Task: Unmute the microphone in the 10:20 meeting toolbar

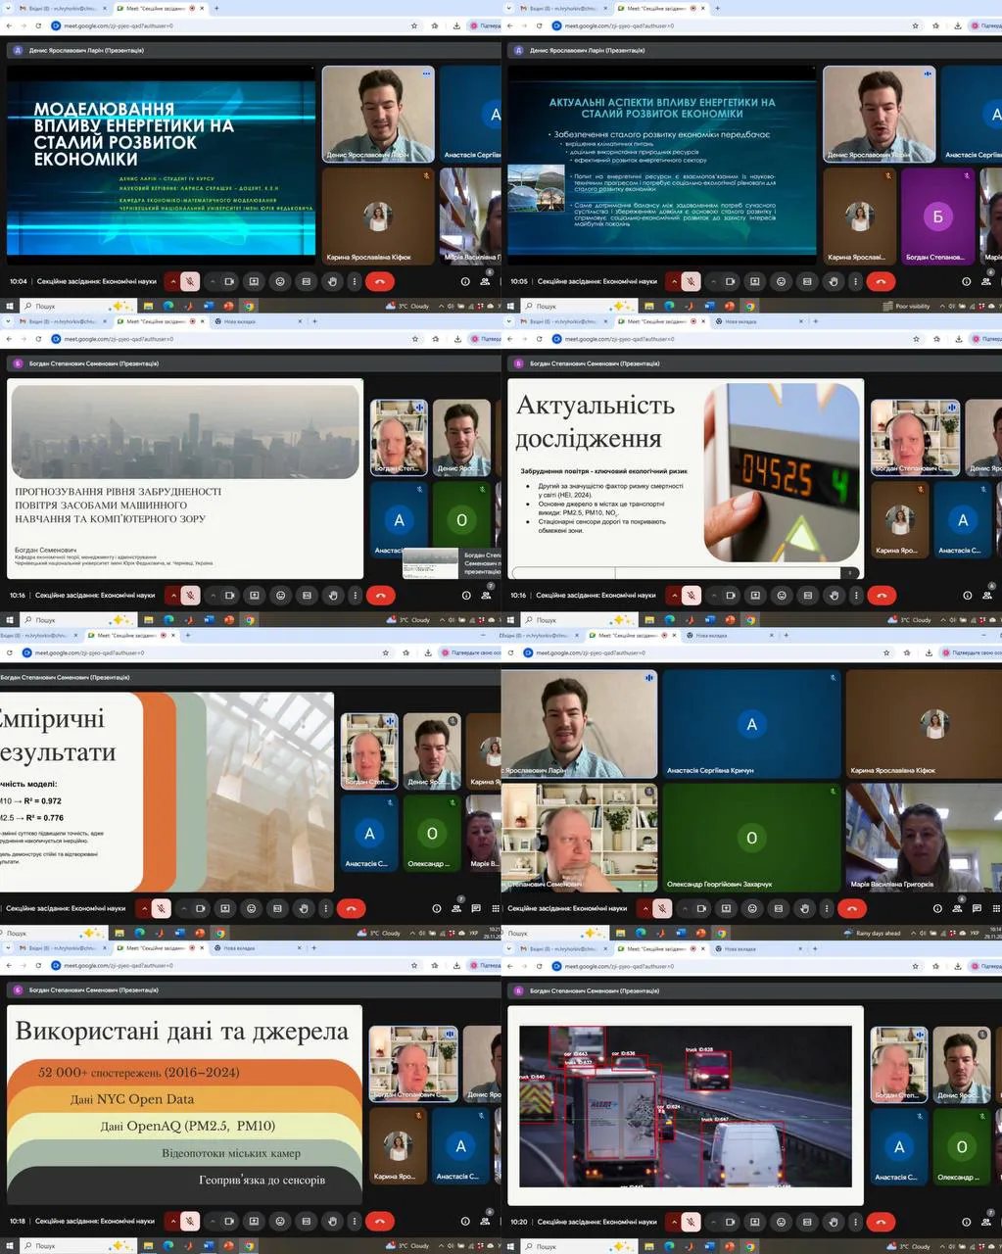Action: (x=692, y=1222)
